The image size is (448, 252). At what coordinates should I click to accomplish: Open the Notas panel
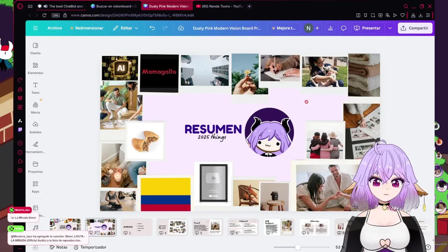[x=58, y=247]
